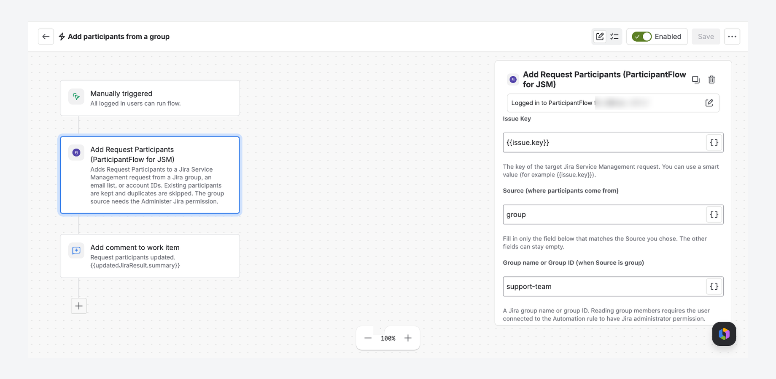Duplicate the action with the copy icon
The image size is (776, 379).
(696, 80)
